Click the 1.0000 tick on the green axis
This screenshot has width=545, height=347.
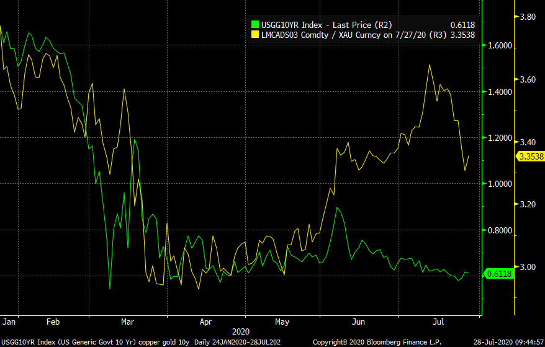pyautogui.click(x=499, y=184)
